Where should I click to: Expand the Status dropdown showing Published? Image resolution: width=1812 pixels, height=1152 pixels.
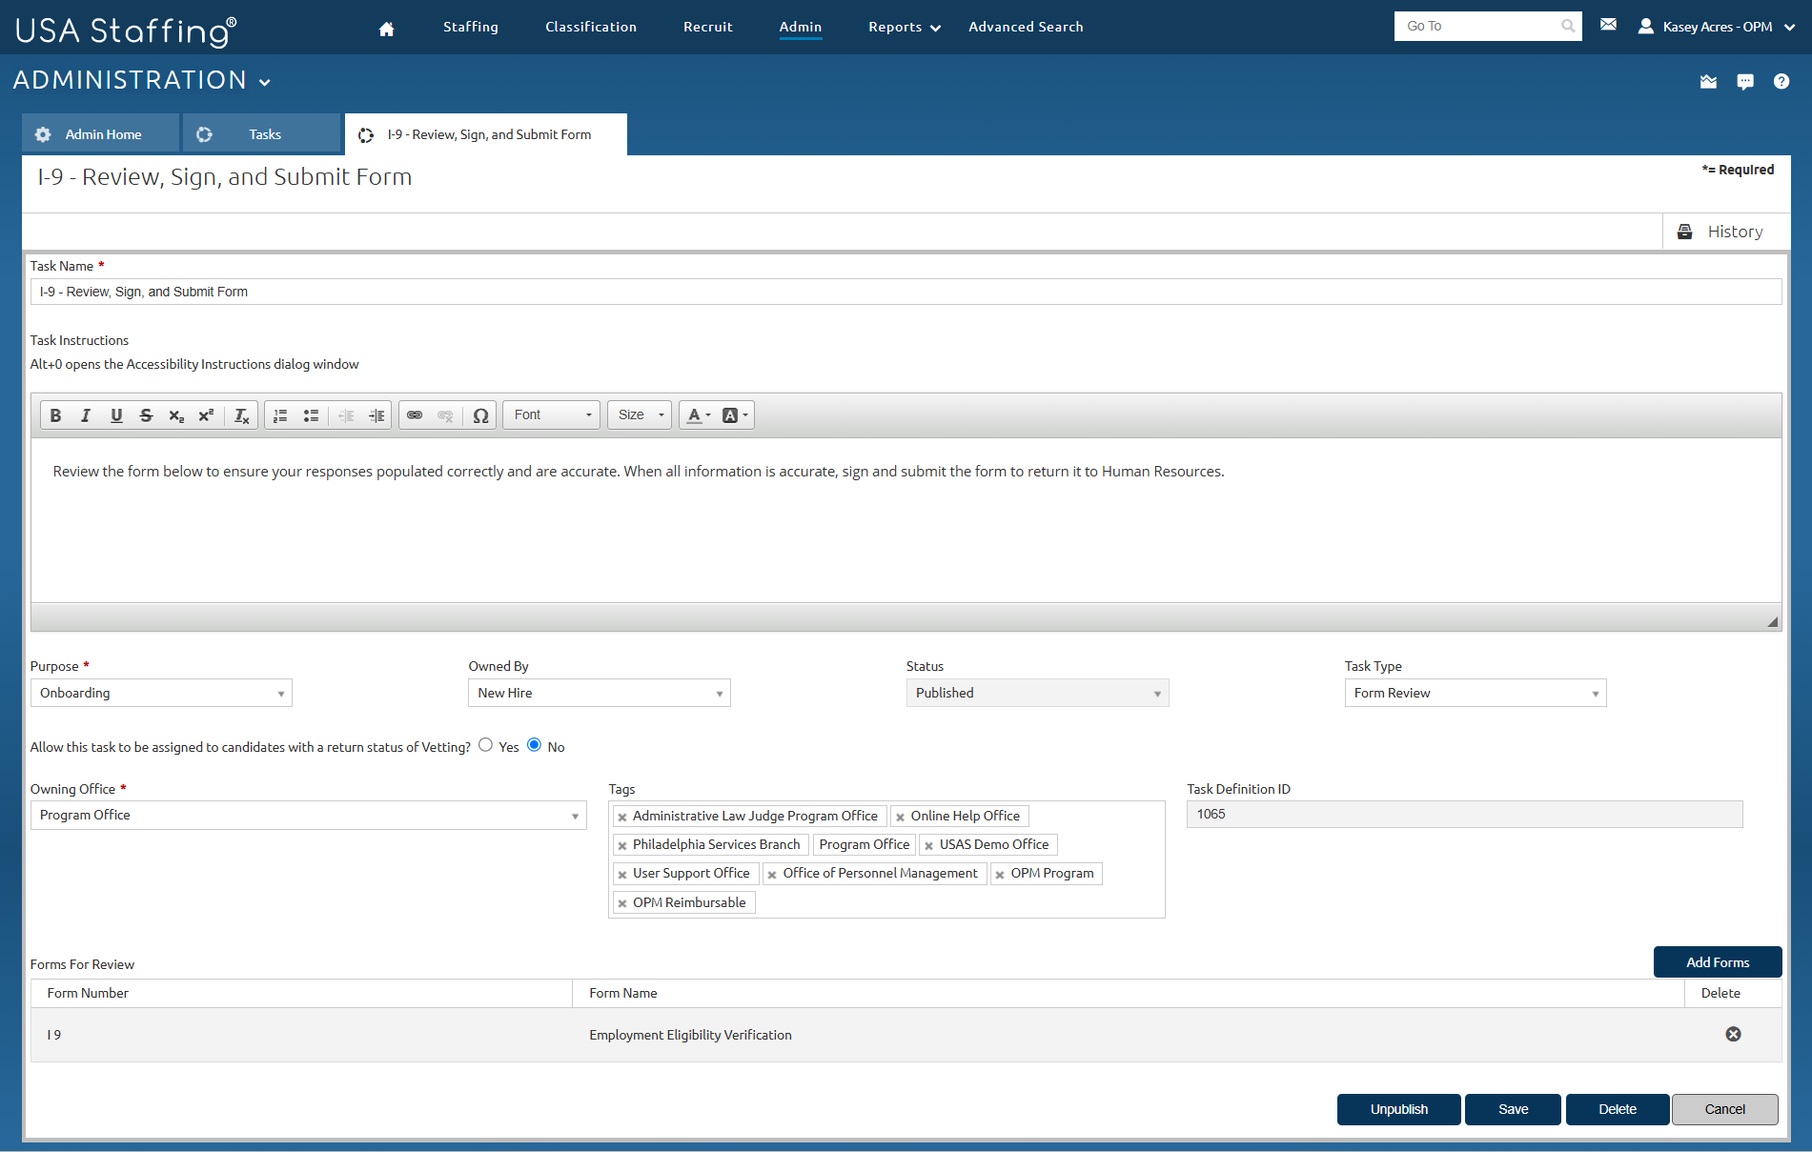[1037, 693]
